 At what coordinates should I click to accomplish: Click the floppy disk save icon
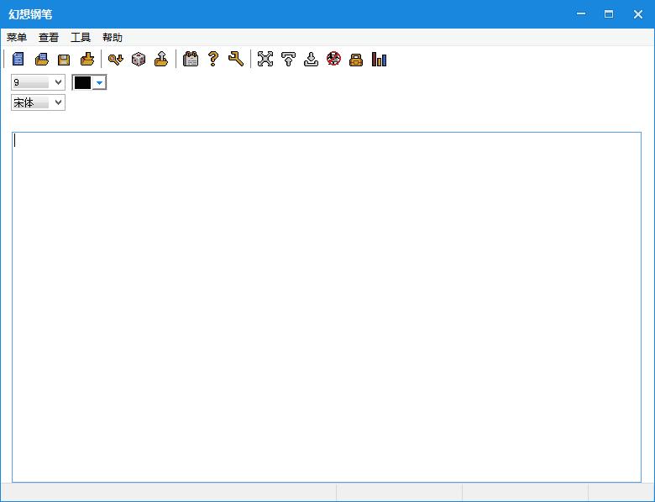(x=64, y=60)
